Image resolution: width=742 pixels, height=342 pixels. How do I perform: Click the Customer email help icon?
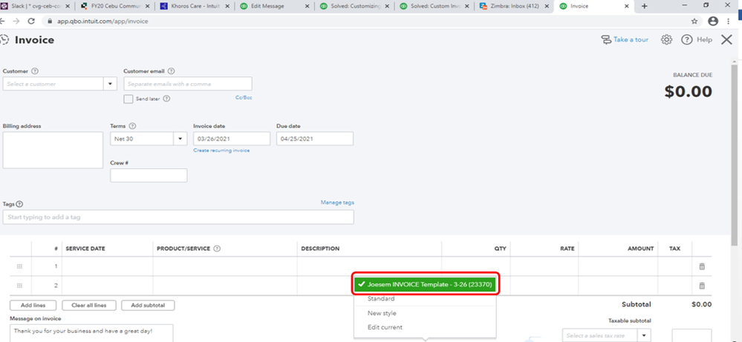pyautogui.click(x=171, y=71)
